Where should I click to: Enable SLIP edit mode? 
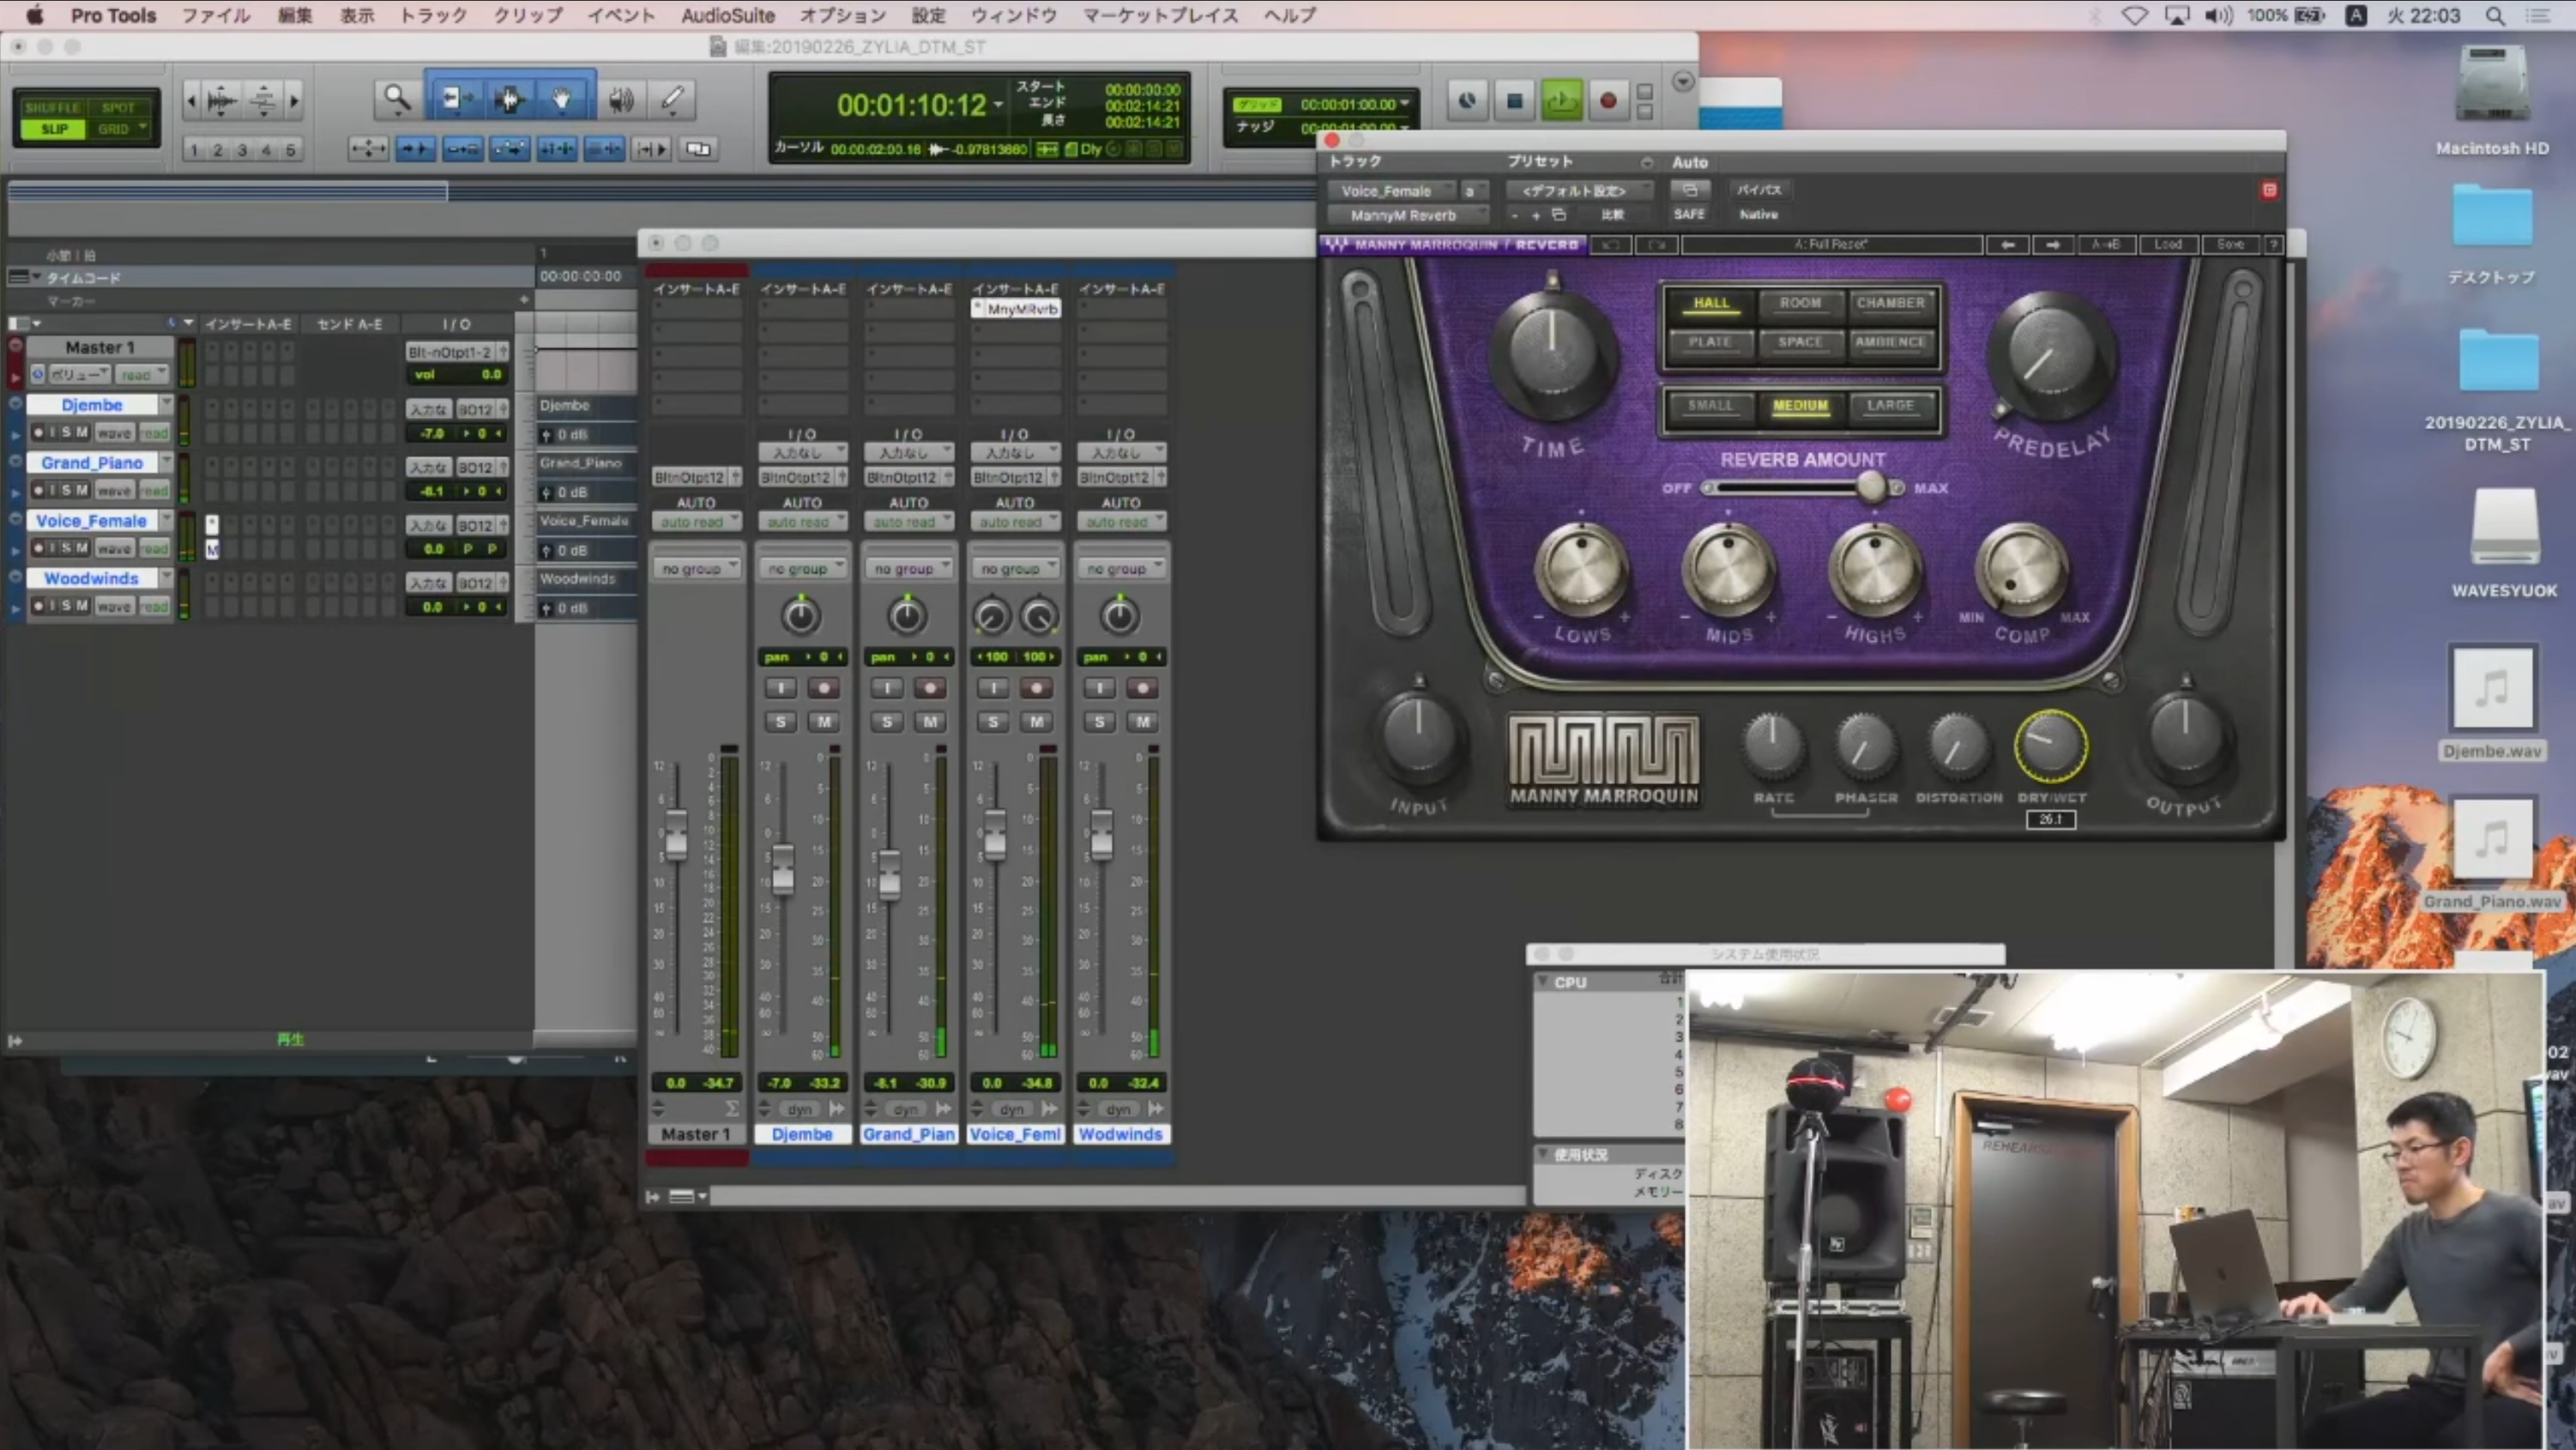54,129
